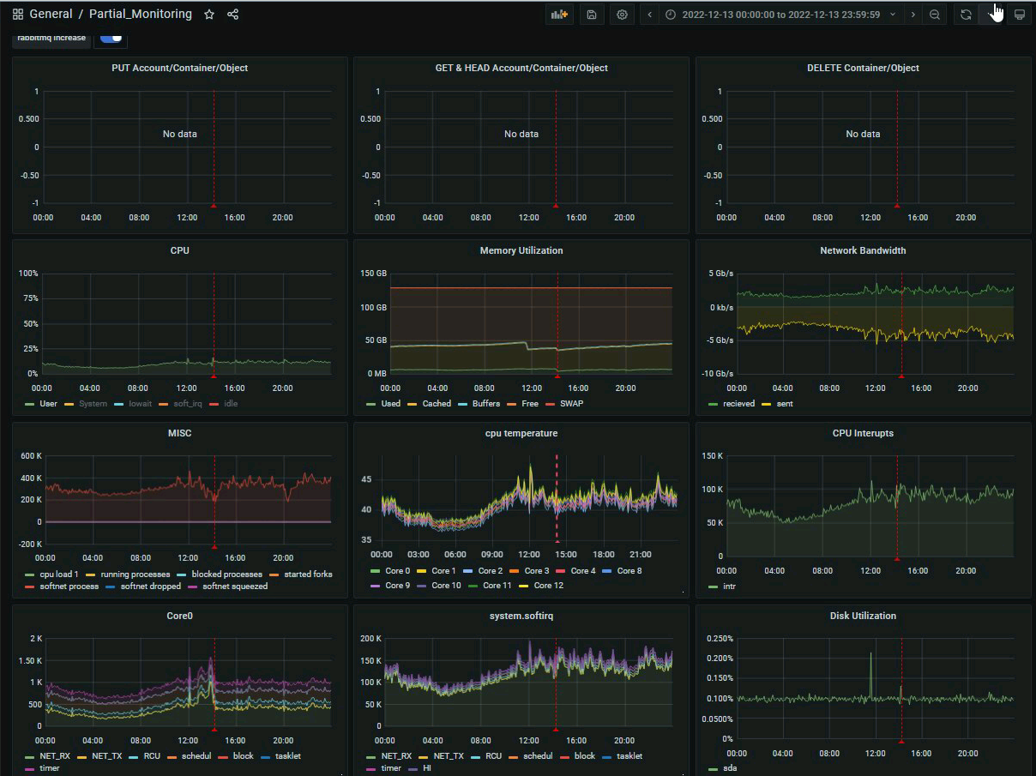Click the Partial_Monitoring dashboard title

(141, 15)
